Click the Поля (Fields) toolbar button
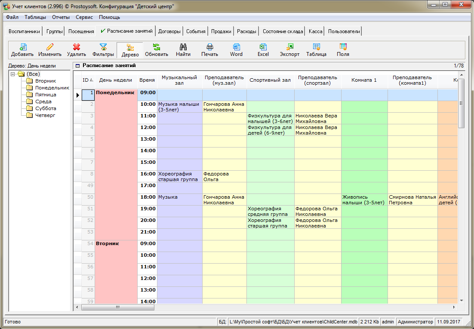Screen dimensions: 474x329 point(343,50)
